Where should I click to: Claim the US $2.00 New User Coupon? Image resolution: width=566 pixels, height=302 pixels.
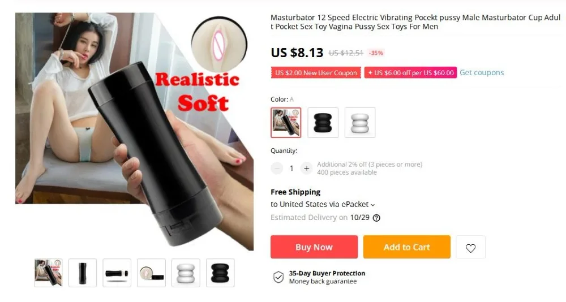click(316, 72)
